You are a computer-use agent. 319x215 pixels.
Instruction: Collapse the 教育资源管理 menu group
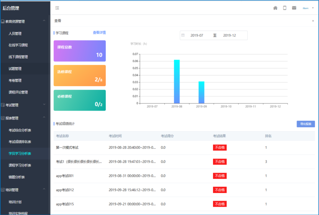click(x=44, y=21)
